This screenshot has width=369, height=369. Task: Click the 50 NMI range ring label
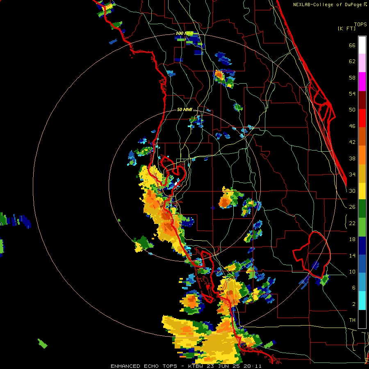click(184, 109)
